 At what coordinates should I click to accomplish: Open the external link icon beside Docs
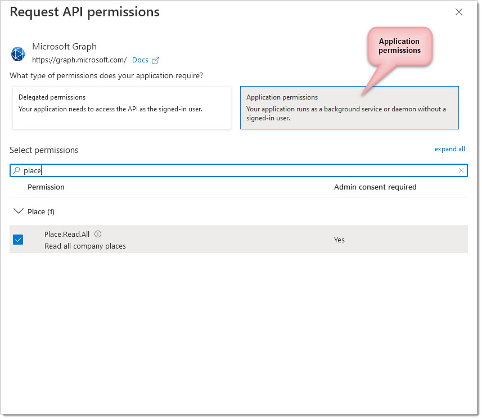156,60
